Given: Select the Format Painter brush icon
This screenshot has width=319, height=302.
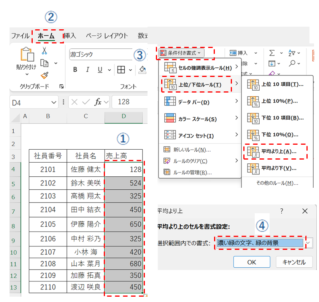Looking at the screenshot, I should point(44,75).
